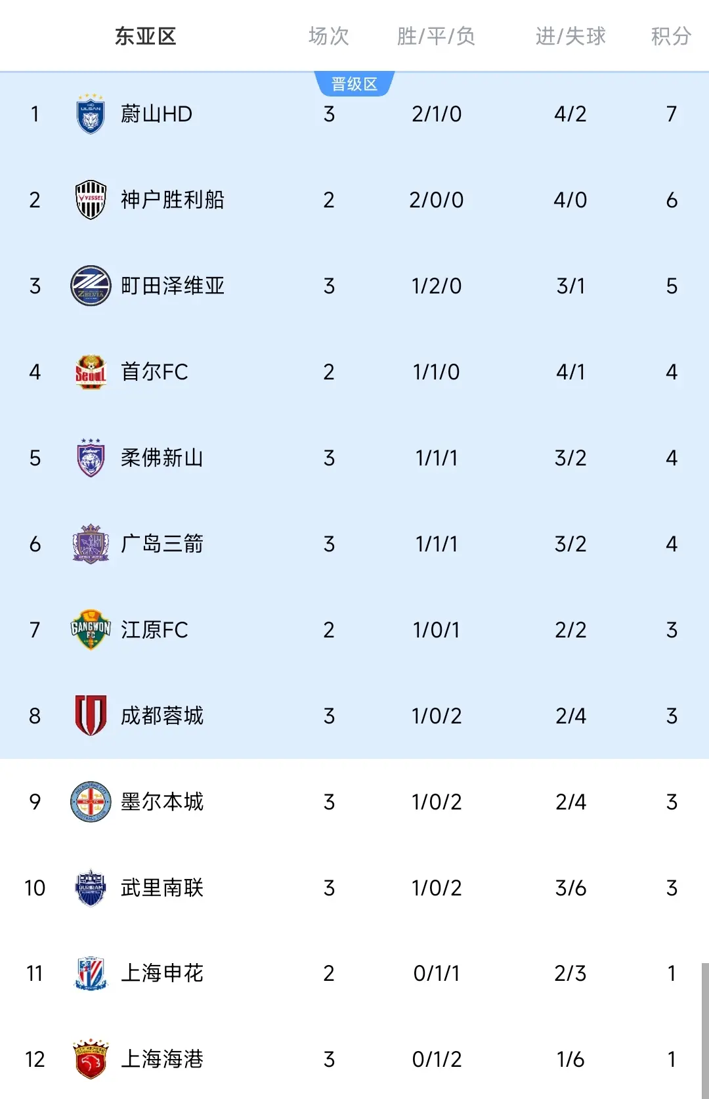This screenshot has height=1099, width=709.
Task: Select the Vissel Kobe team logo
Action: tap(91, 200)
